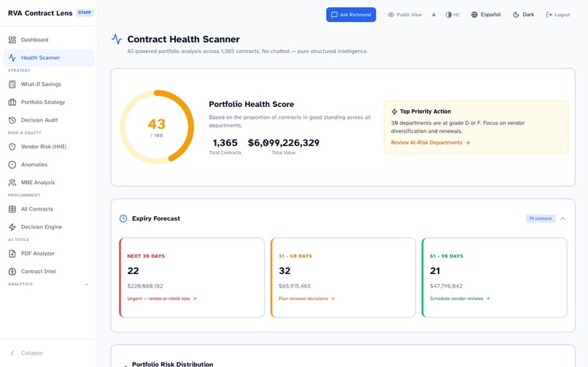Click the globe icon beside Español
588x367 pixels.
coord(474,15)
